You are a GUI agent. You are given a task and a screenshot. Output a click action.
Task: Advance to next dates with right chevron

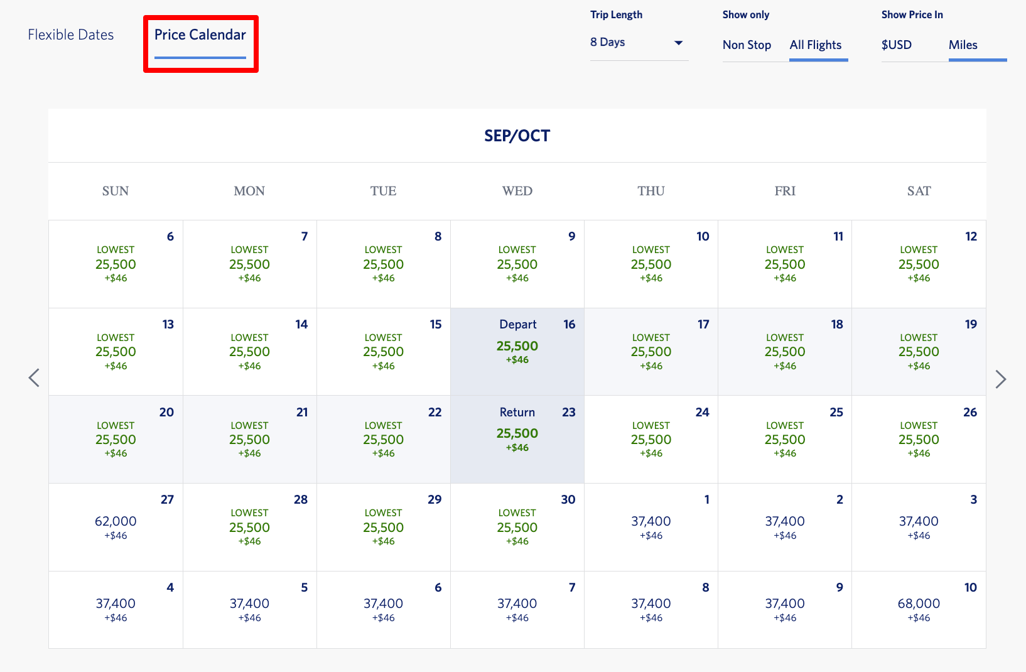1001,379
